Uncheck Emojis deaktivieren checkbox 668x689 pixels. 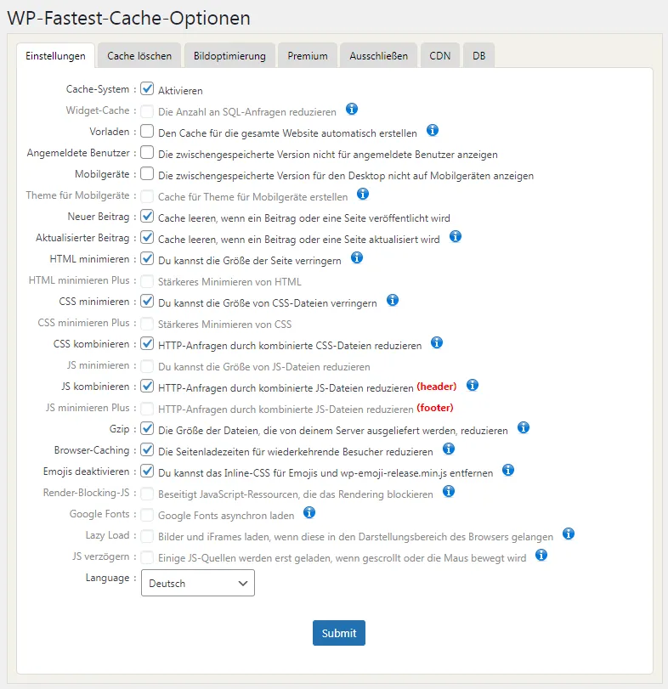pyautogui.click(x=147, y=471)
